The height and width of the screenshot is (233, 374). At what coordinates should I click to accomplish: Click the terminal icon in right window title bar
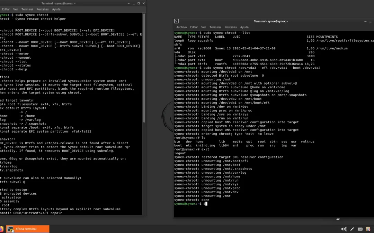pos(176,21)
